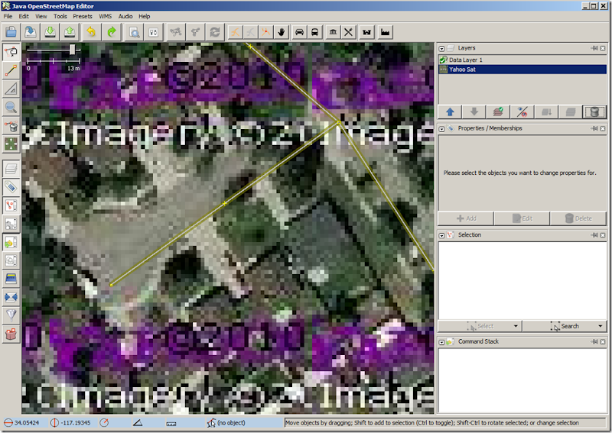This screenshot has width=612, height=433.
Task: Upload changes with green up arrow icon
Action: click(70, 32)
